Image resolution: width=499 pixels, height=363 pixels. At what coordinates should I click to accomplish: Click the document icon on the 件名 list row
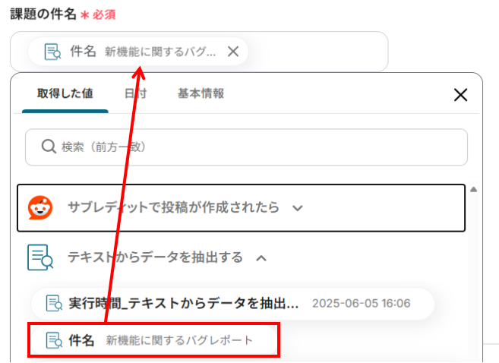54,340
